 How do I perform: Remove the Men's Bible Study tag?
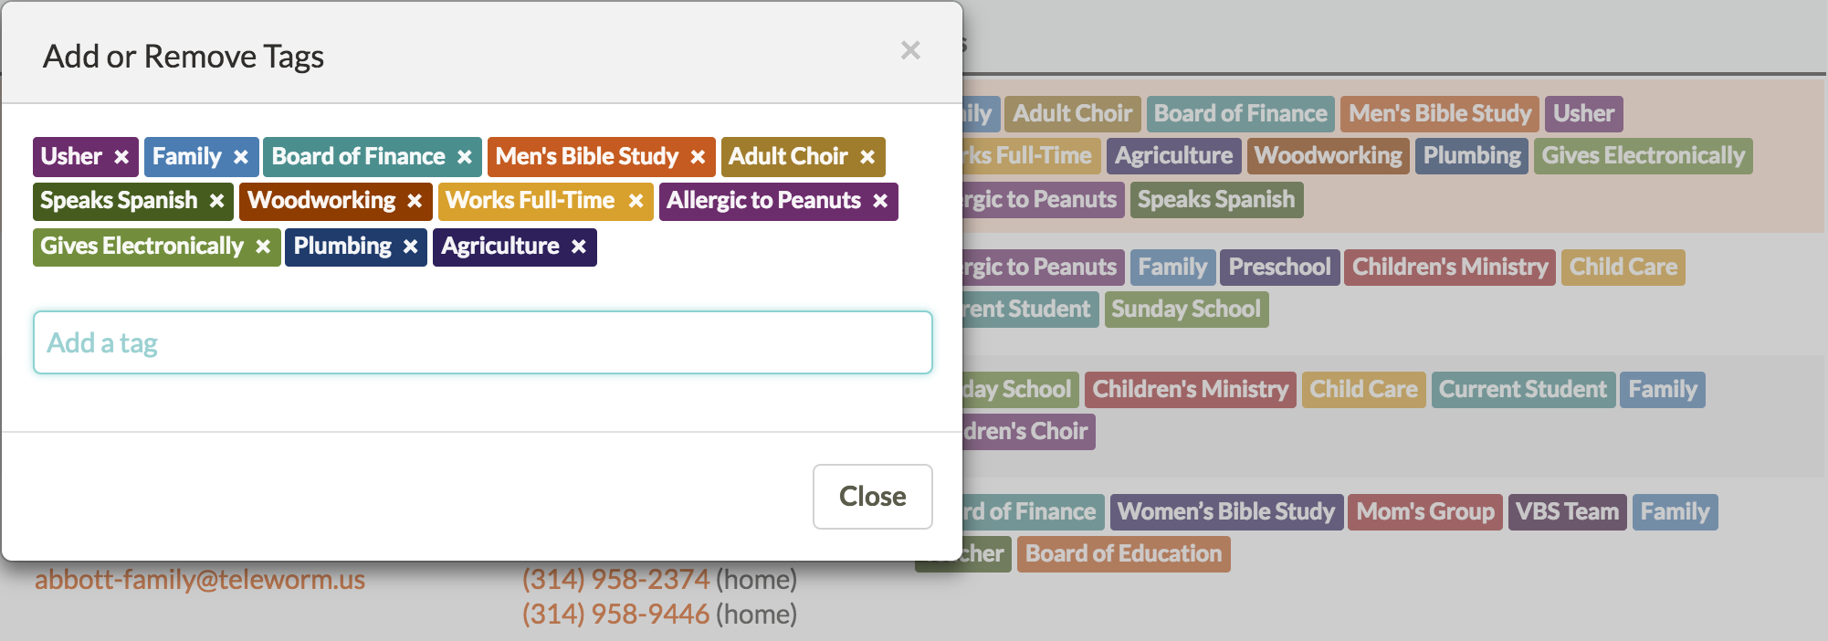[x=699, y=157]
